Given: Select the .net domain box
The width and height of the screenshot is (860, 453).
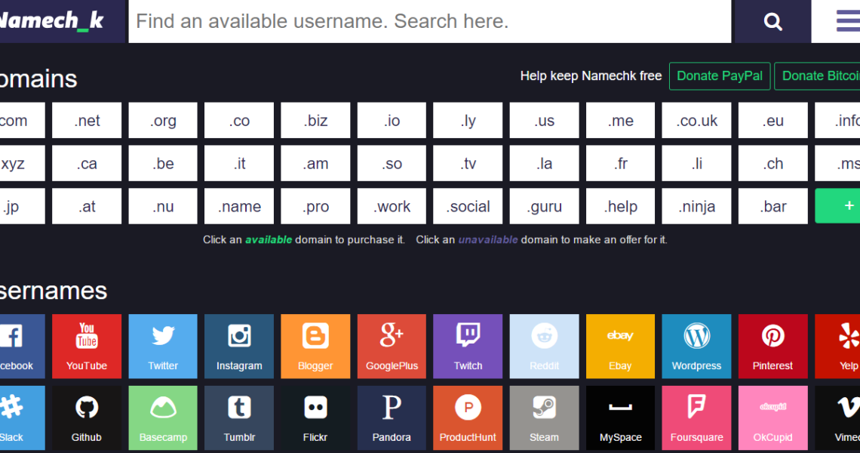Looking at the screenshot, I should click(x=87, y=121).
